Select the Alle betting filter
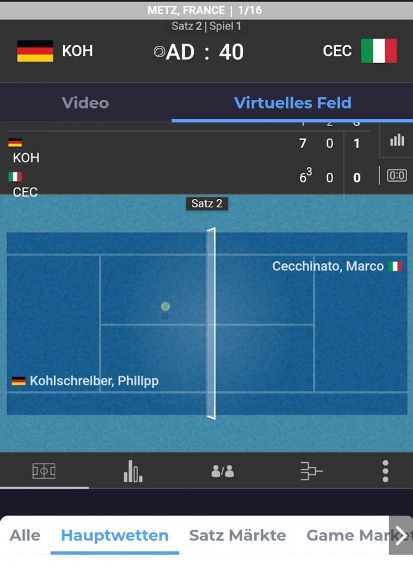413x562 pixels. point(25,535)
